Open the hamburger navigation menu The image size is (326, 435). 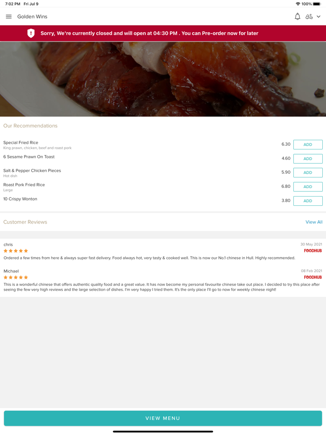(x=8, y=17)
